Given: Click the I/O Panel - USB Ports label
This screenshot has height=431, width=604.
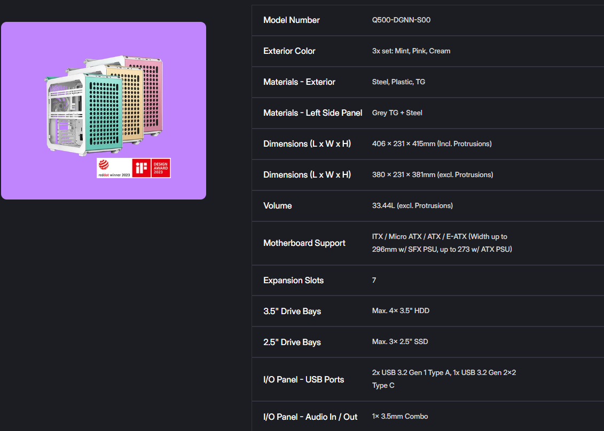Looking at the screenshot, I should coord(303,380).
